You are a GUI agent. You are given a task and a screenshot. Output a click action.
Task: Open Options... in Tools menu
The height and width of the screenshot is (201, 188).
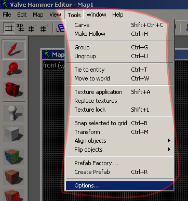(119, 185)
